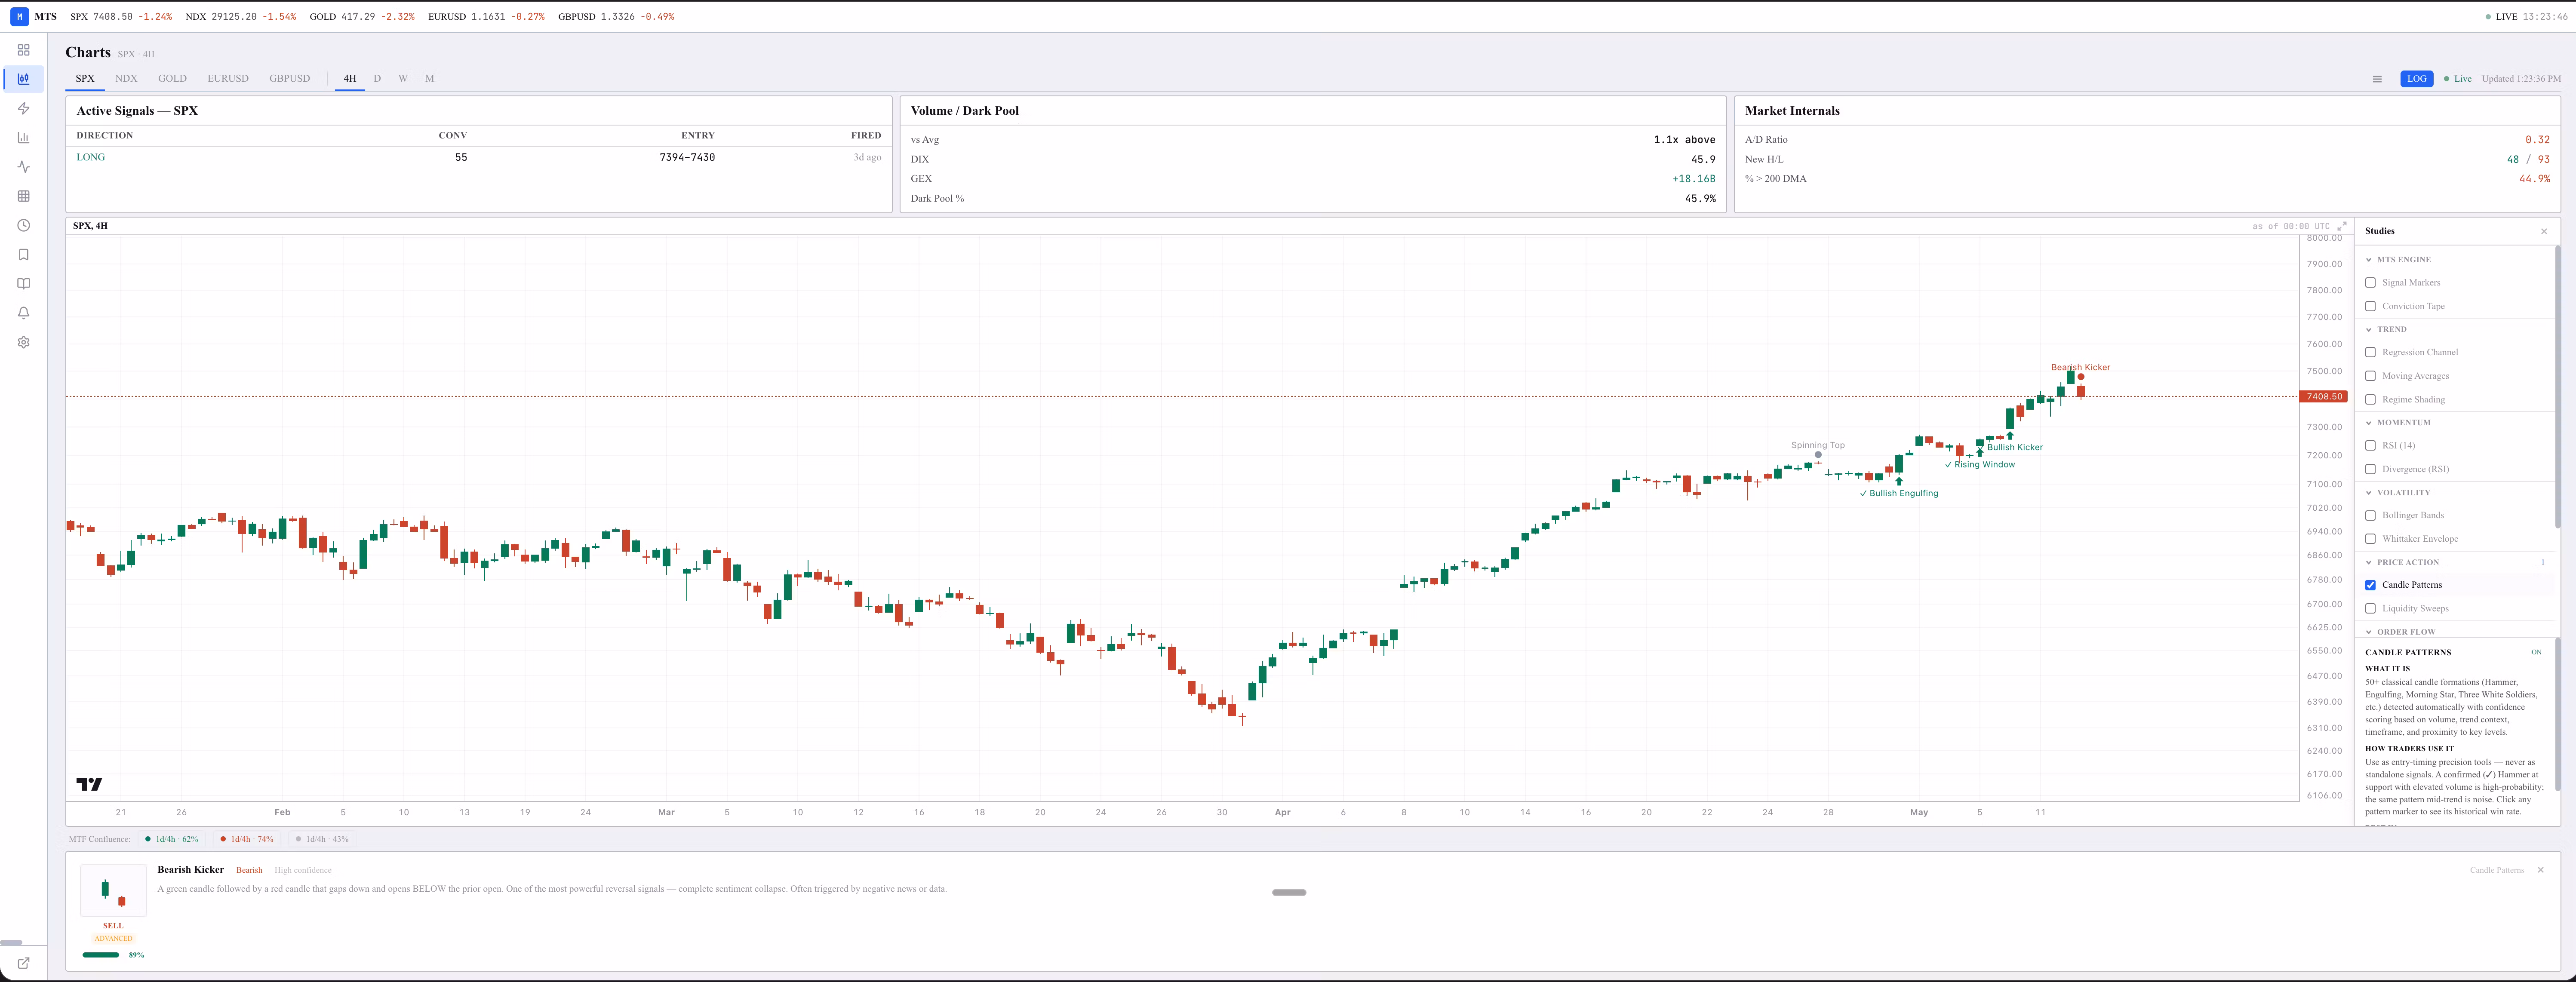Enable the Regime Shading checkbox

2370,400
